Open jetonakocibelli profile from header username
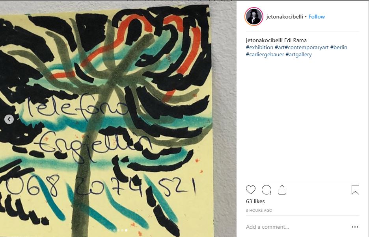369x237 pixels. point(285,17)
